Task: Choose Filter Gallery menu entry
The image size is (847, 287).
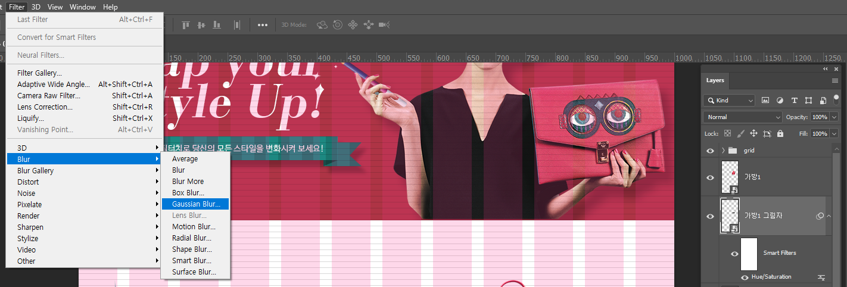Action: pyautogui.click(x=84, y=73)
